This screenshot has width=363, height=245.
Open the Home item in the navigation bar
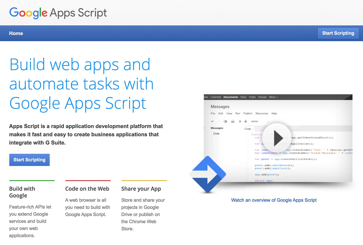[16, 33]
